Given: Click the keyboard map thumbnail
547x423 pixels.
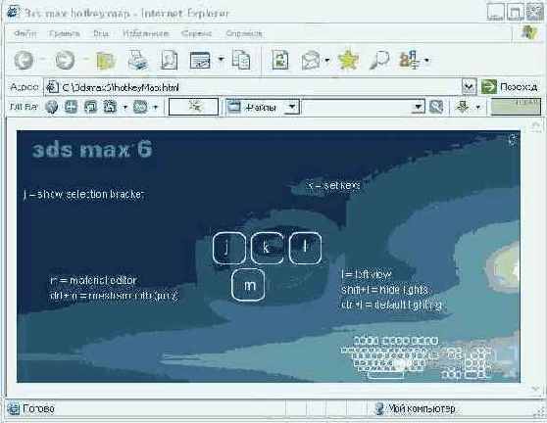Looking at the screenshot, I should [418, 358].
